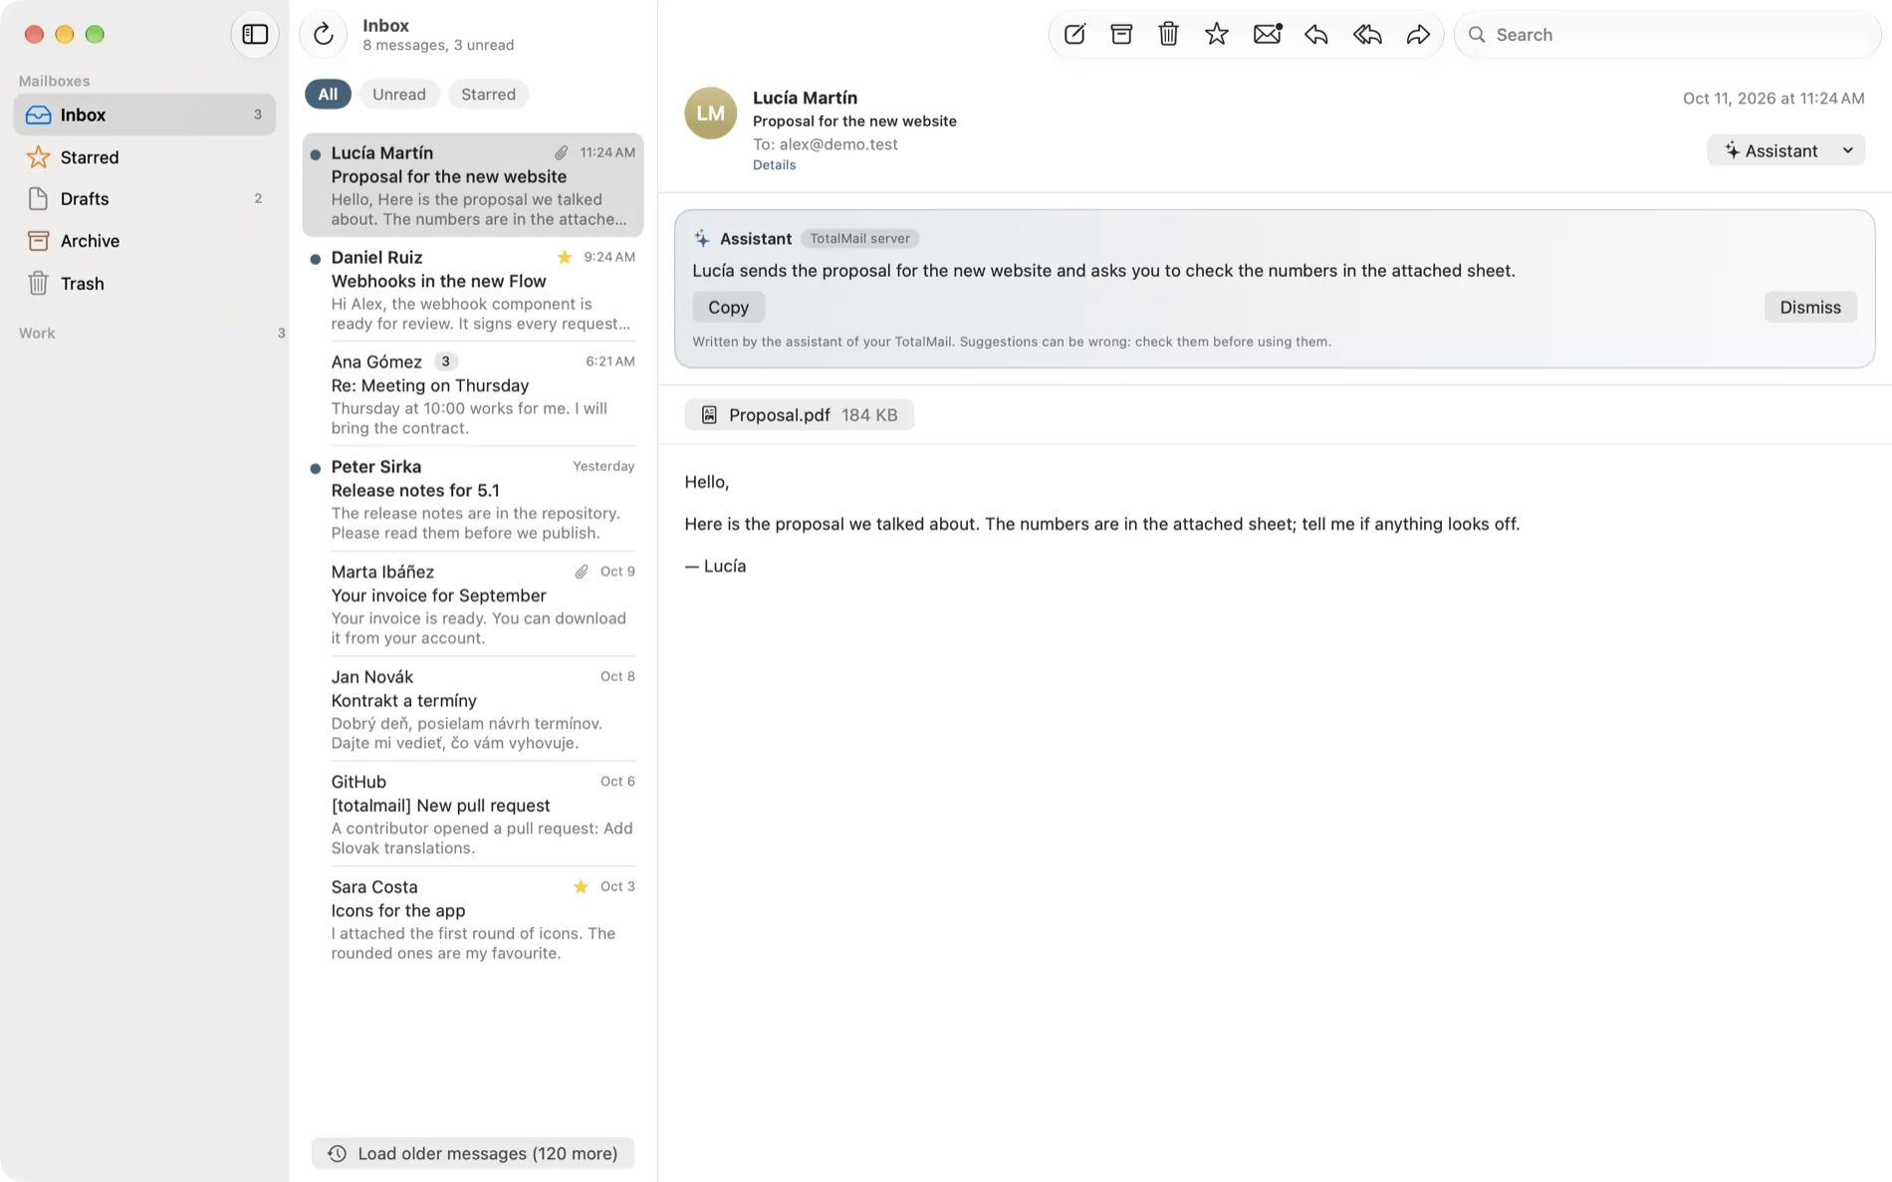
Task: Filter list by Unread
Action: [x=398, y=95]
